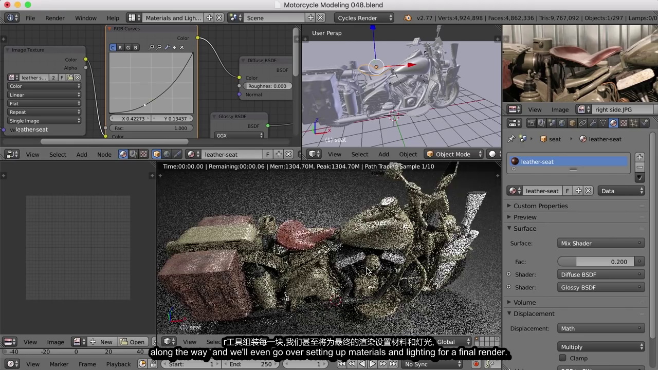Expand the Preview panel
Screen dimensions: 658x370
pos(524,217)
